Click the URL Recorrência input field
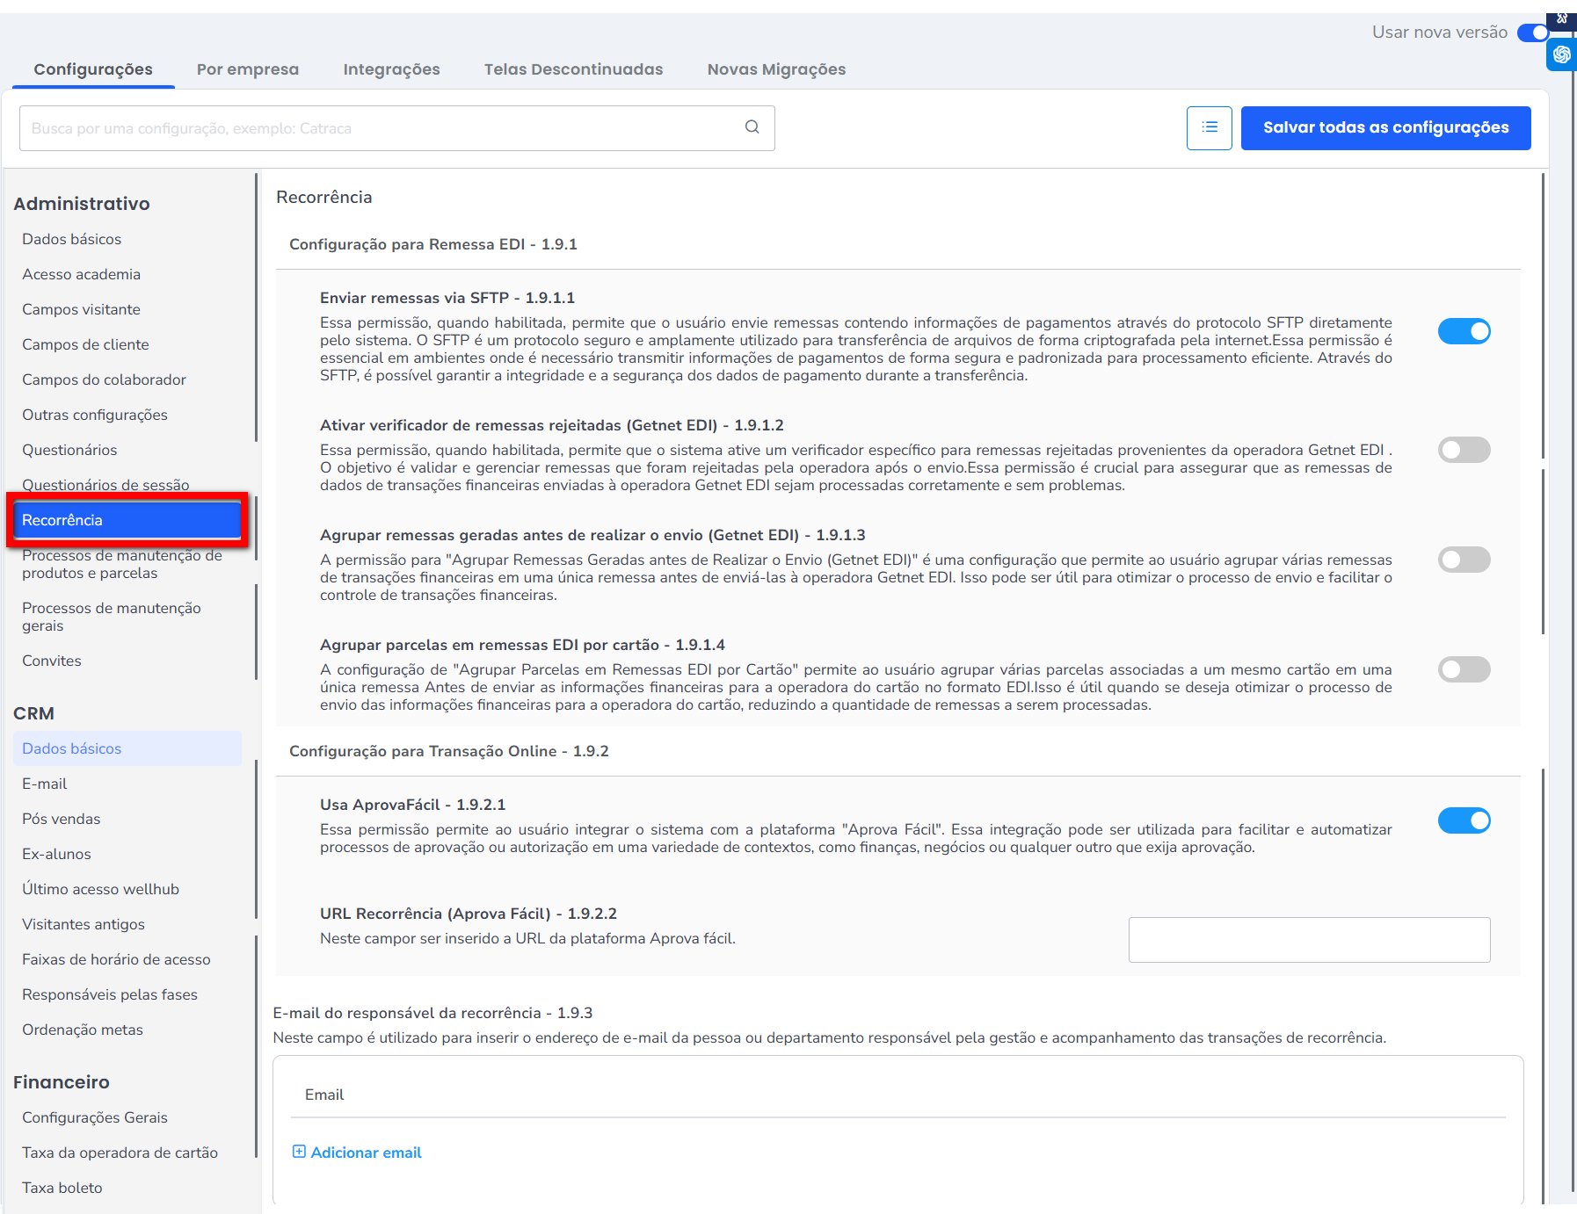Viewport: 1577px width, 1214px height. (x=1309, y=940)
